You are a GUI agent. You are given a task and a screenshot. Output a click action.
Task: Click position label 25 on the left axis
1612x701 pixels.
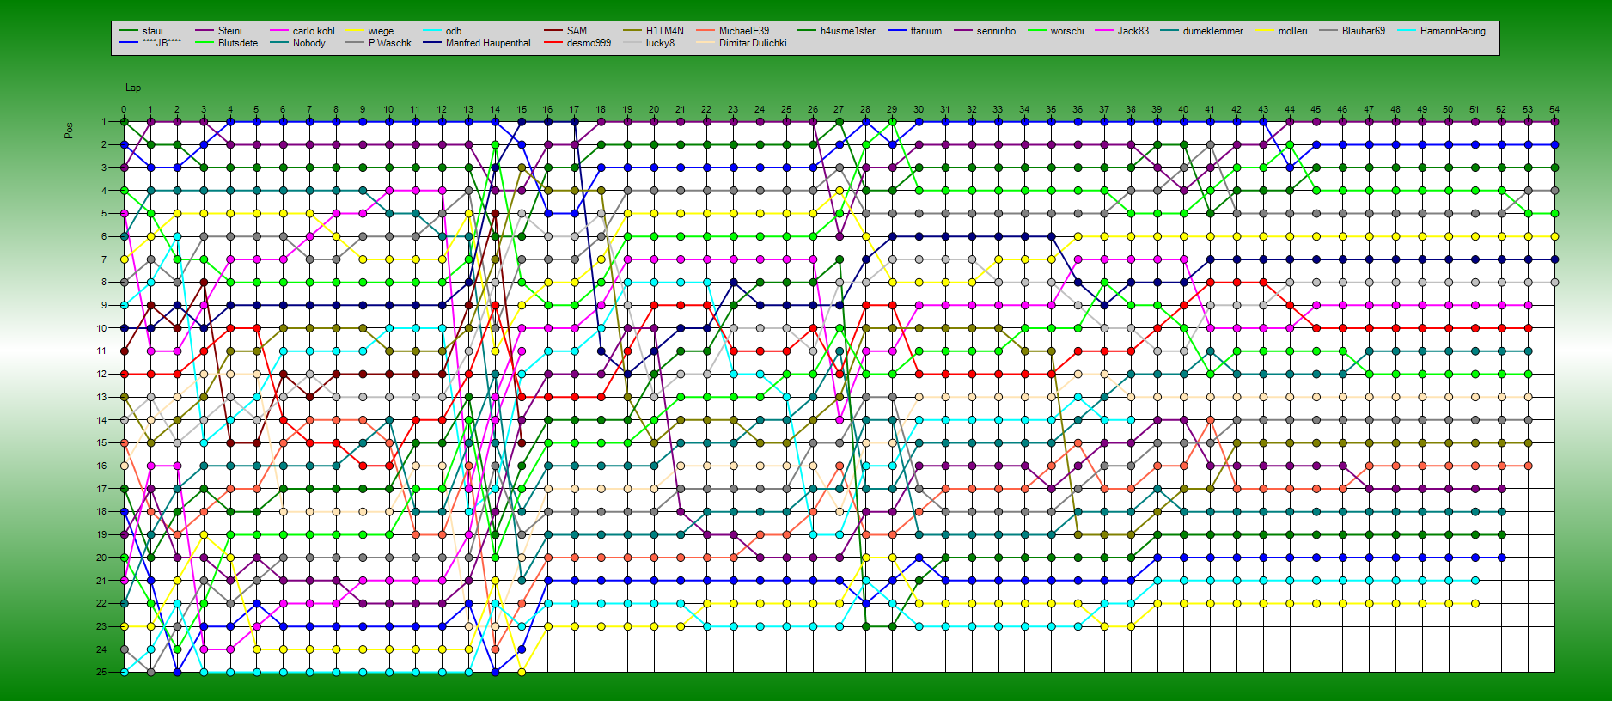pos(101,672)
